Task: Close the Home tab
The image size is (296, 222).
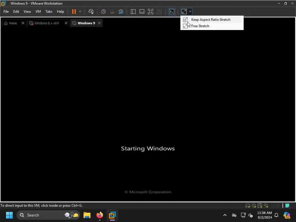Action: pyautogui.click(x=23, y=23)
